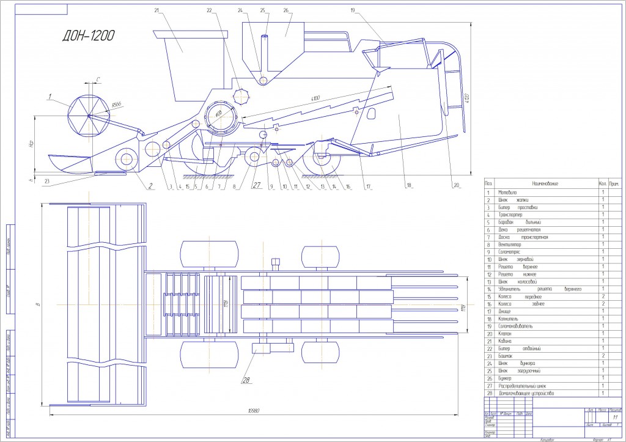Viewport: 626px width, 442px height.
Task: Click callout number '27' below the side view
Action: [256, 185]
